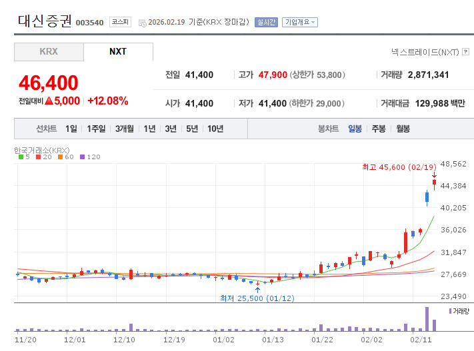This screenshot has width=474, height=351.
Task: Click the 코스피 market badge
Action: pos(120,22)
